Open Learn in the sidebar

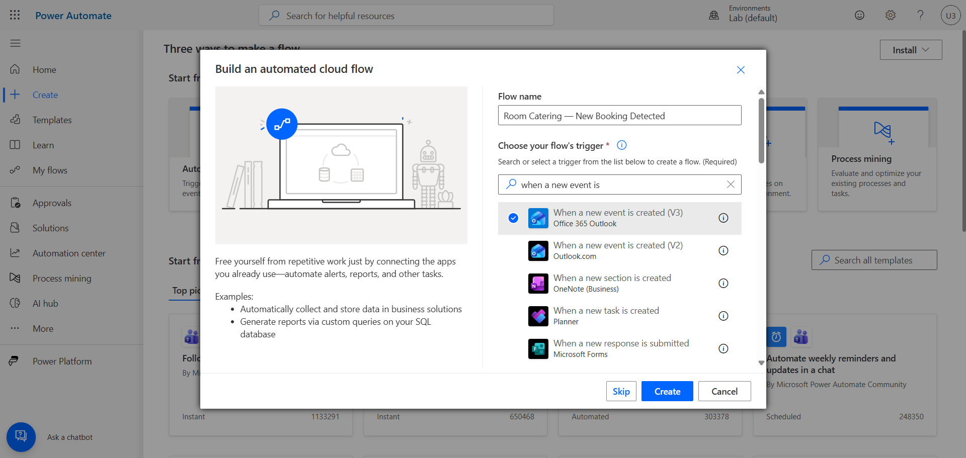point(71,145)
